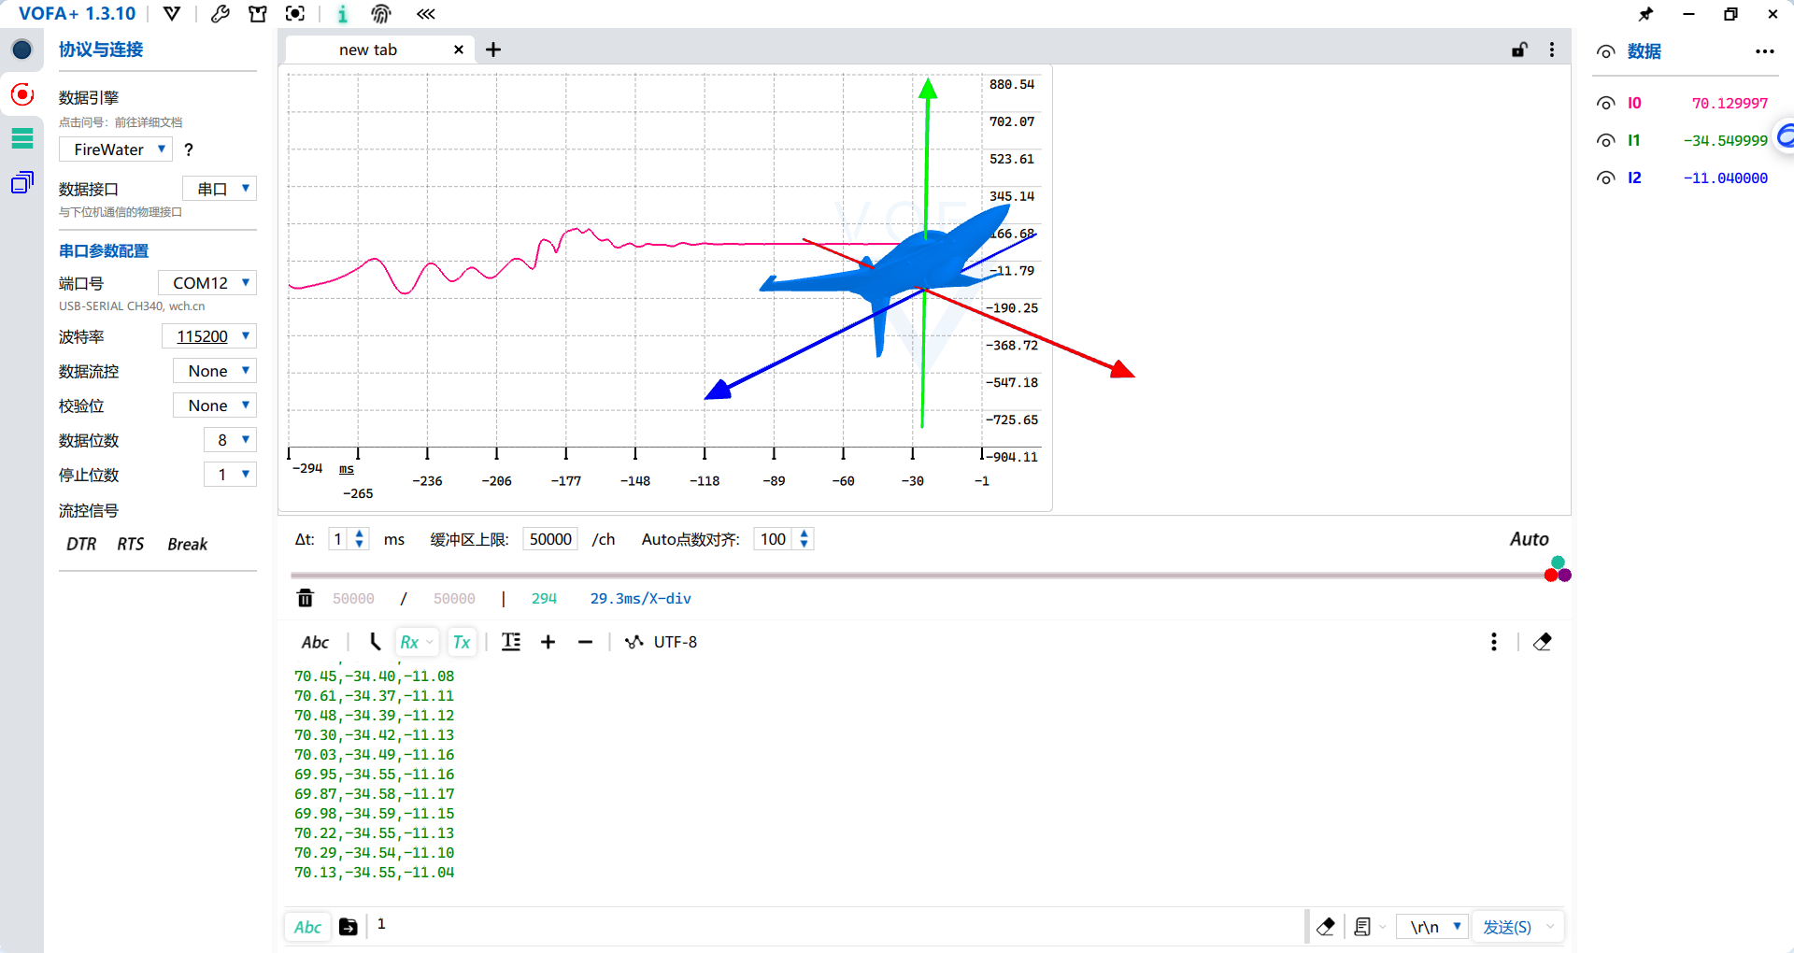Open the protocol and connection sidebar icon
1794x953 pixels.
tap(21, 50)
